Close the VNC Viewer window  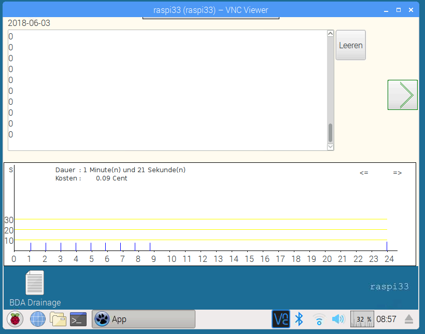pyautogui.click(x=411, y=10)
